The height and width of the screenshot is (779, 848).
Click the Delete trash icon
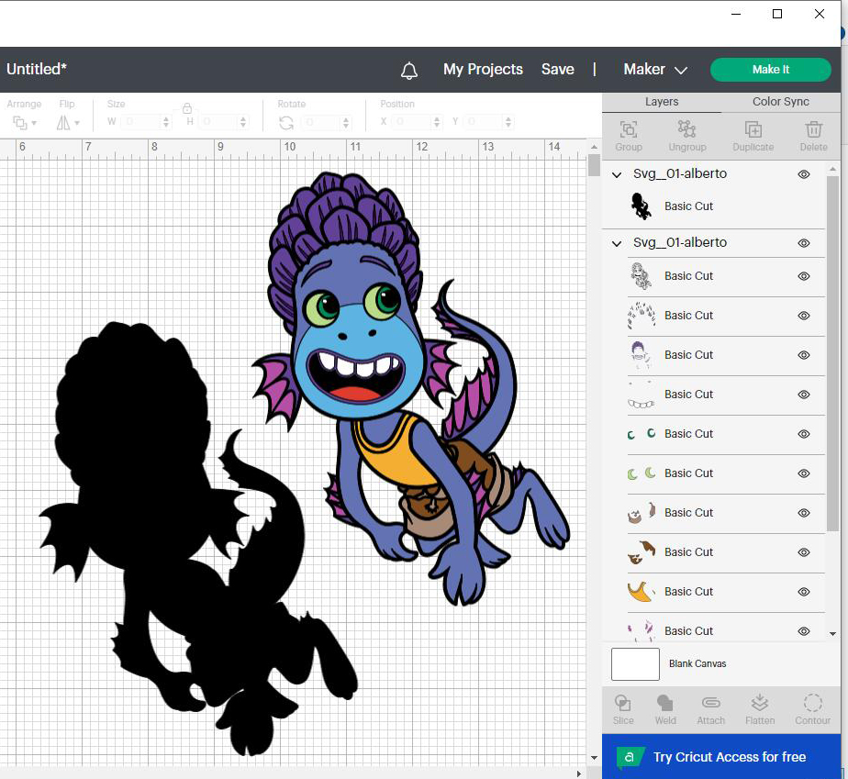point(813,129)
